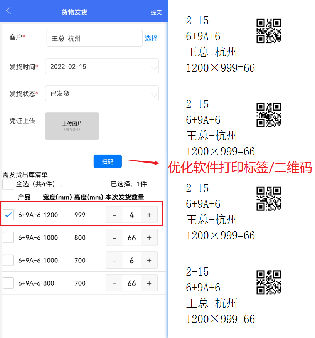Image resolution: width=315 pixels, height=338 pixels.
Task: Decrease quantity for the 800 x 700 row
Action: pyautogui.click(x=114, y=283)
